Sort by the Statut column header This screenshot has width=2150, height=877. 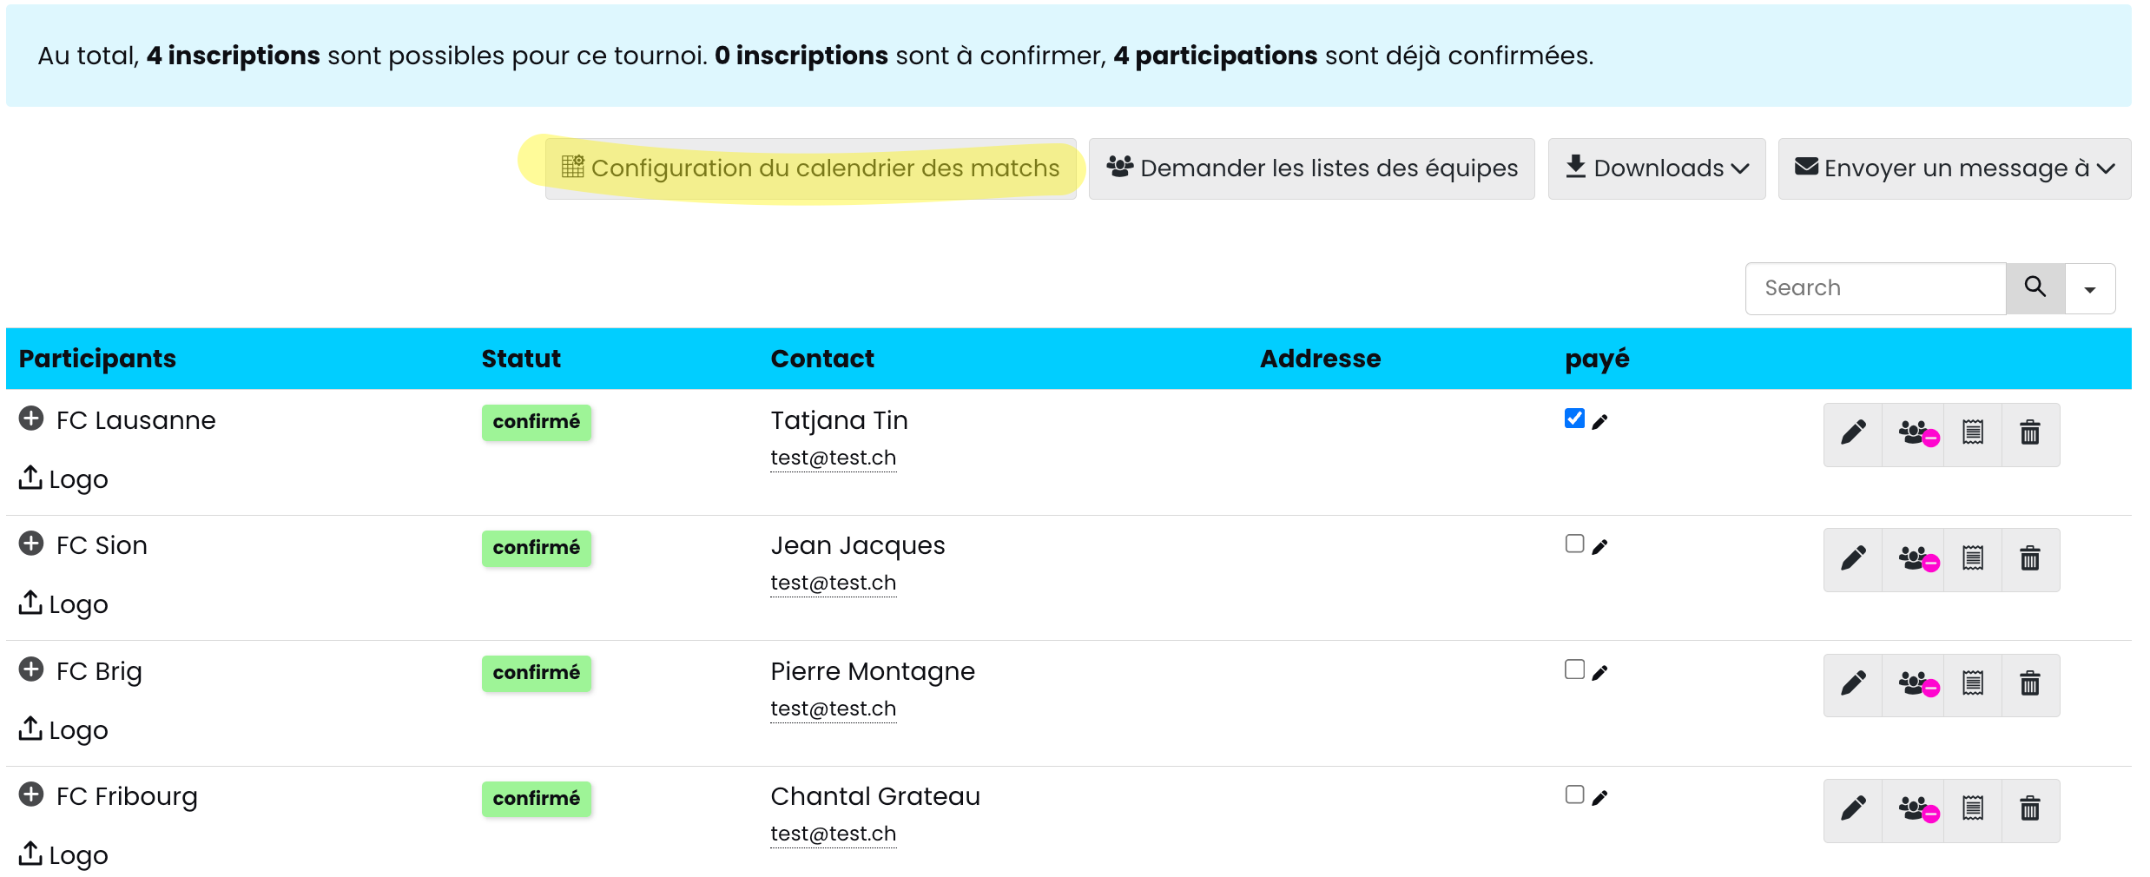click(x=521, y=359)
